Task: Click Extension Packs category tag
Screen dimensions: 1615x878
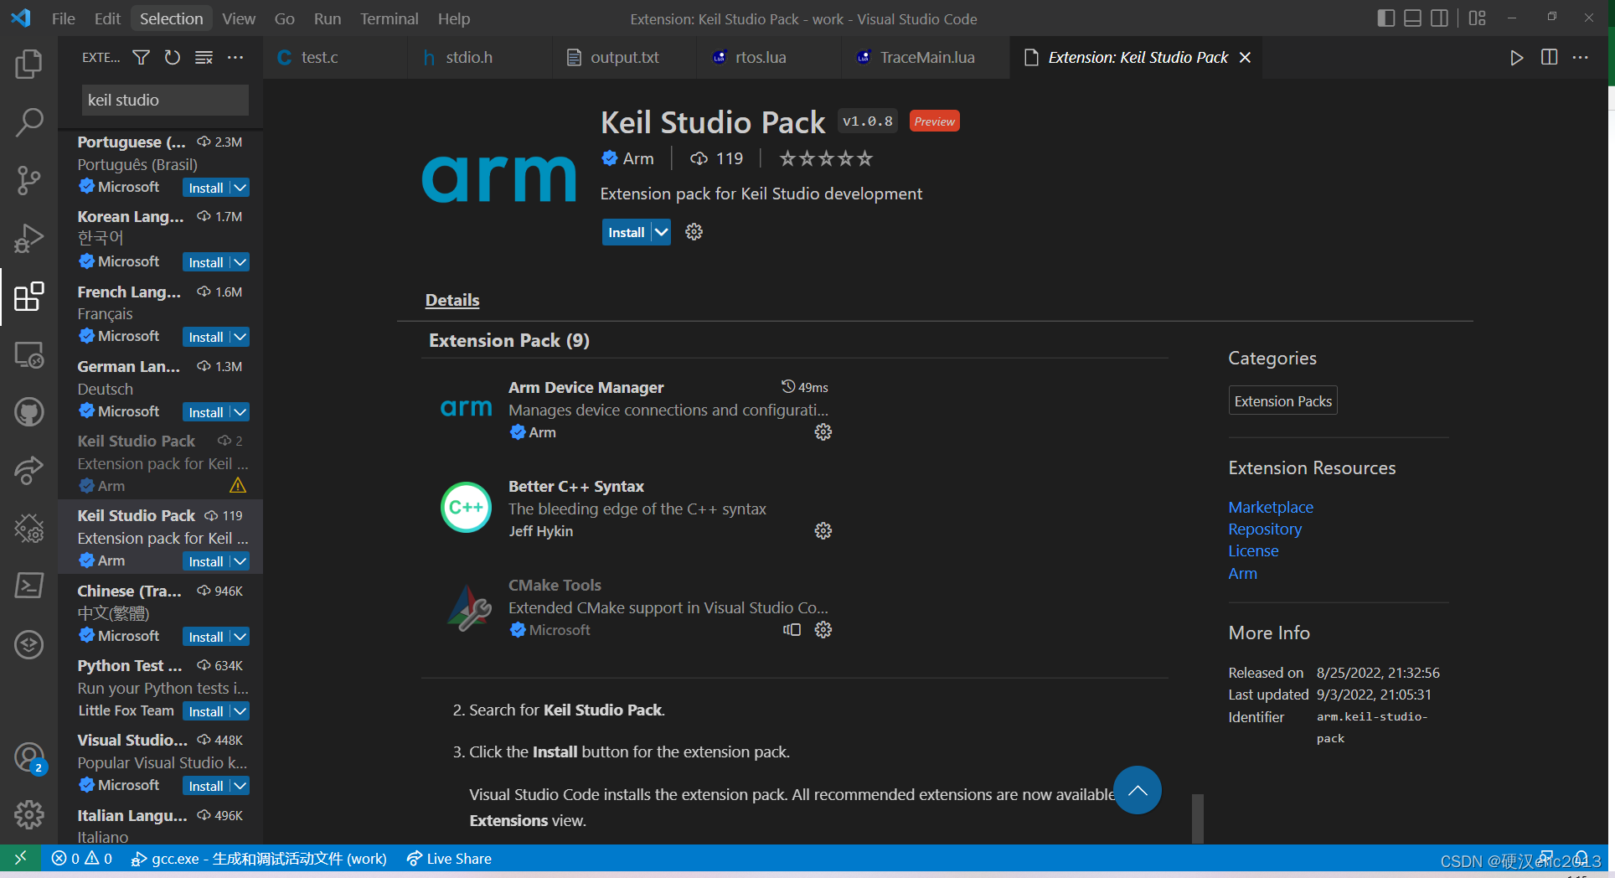Action: (x=1282, y=400)
